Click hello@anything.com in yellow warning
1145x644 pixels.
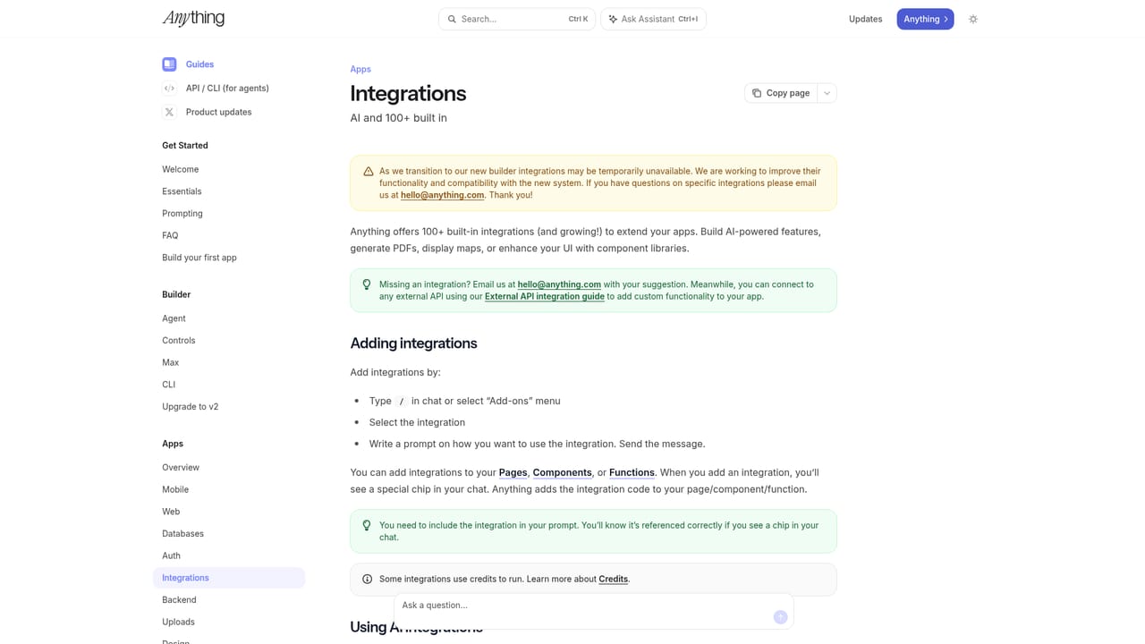[442, 195]
